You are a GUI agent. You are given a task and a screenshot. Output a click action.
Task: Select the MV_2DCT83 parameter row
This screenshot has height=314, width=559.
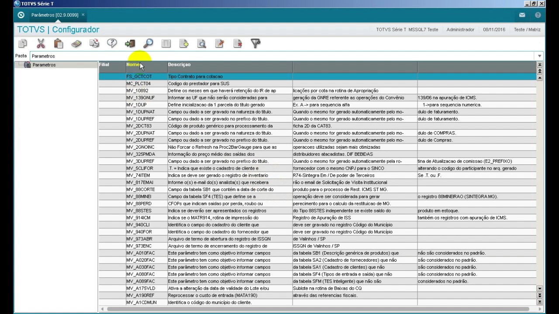coord(317,126)
